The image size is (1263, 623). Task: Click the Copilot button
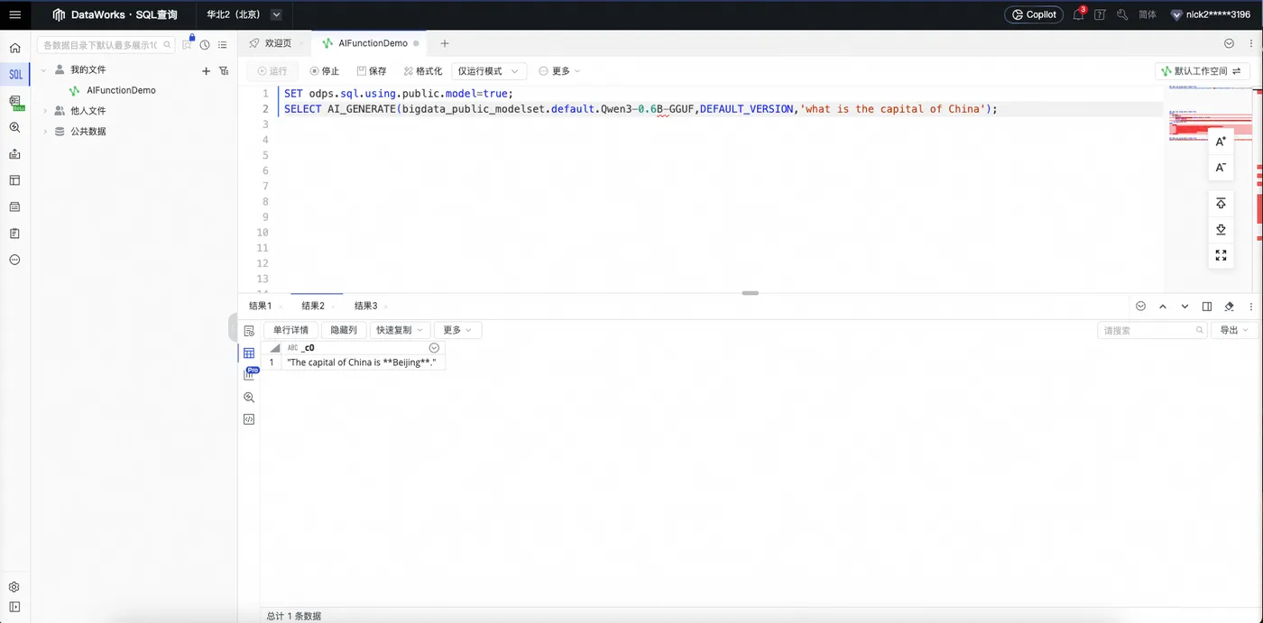point(1034,14)
